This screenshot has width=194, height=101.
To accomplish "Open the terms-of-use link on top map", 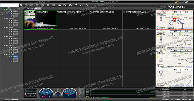I will coord(189,28).
